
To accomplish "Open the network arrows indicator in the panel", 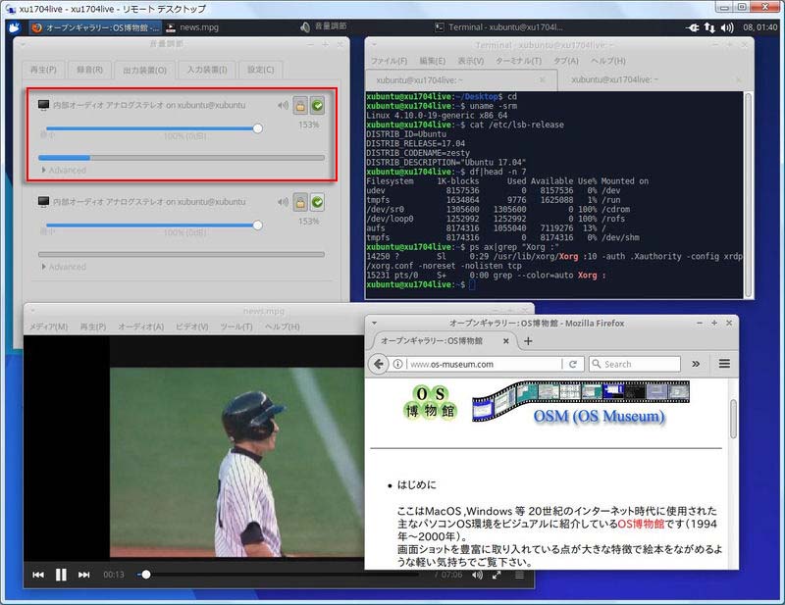I will 709,27.
